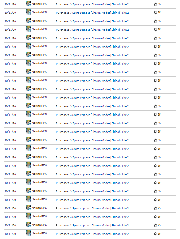Click Naruto RPG avatar thumbnail in second row
The height and width of the screenshot is (239, 180).
(x=29, y=12)
